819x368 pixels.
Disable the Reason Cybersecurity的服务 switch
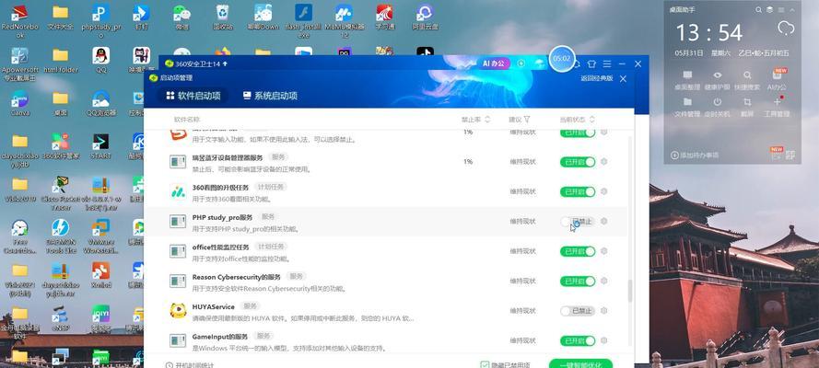[x=578, y=282]
